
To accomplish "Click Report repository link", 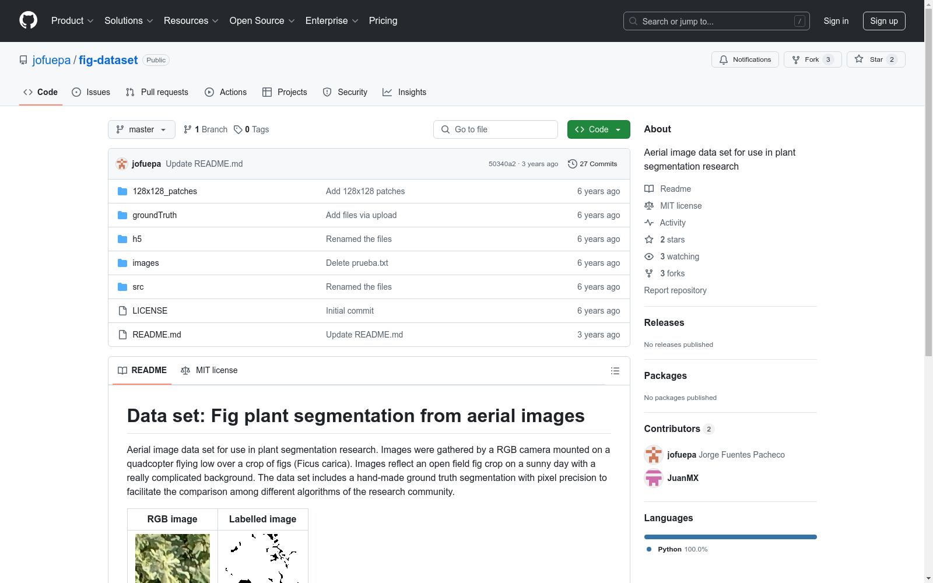I will (675, 290).
